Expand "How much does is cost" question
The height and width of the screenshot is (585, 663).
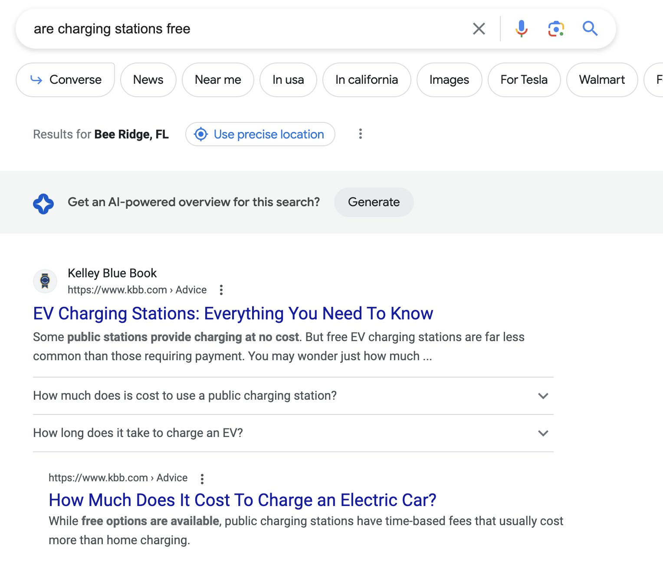coord(543,396)
